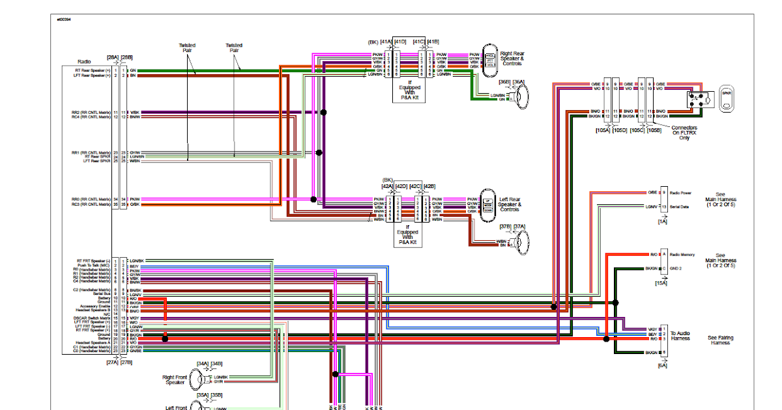The image size is (782, 410).
Task: Click connector label [42C]
Action: coord(416,186)
